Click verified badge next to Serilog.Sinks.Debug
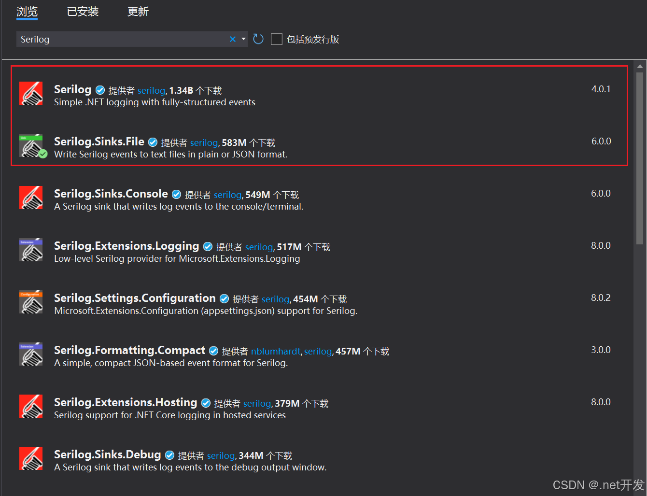 (169, 455)
